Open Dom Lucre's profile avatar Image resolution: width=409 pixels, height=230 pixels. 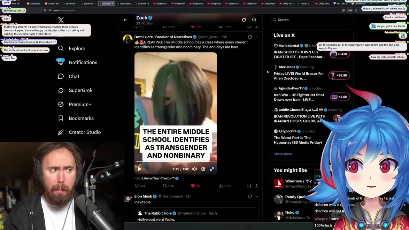click(128, 39)
